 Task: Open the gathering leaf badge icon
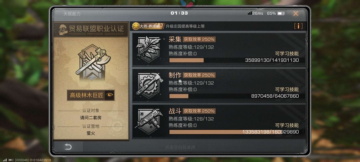(x=148, y=49)
